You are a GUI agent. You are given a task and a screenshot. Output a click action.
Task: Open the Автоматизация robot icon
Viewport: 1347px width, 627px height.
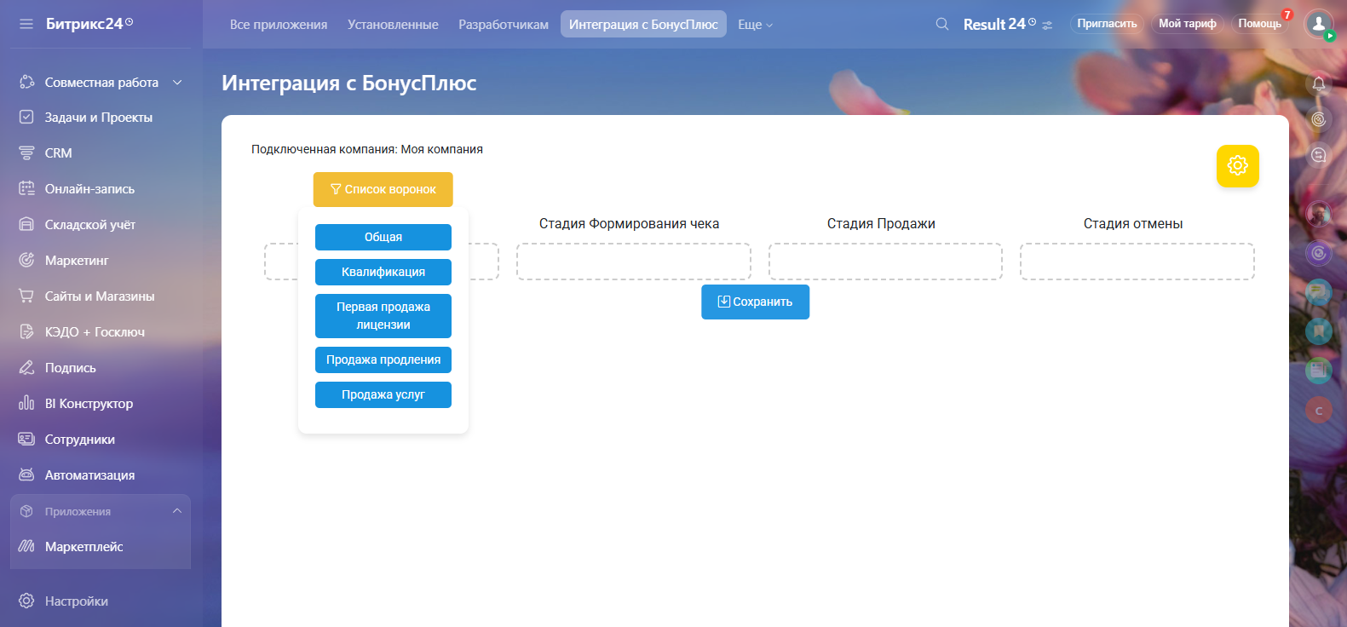pos(26,475)
